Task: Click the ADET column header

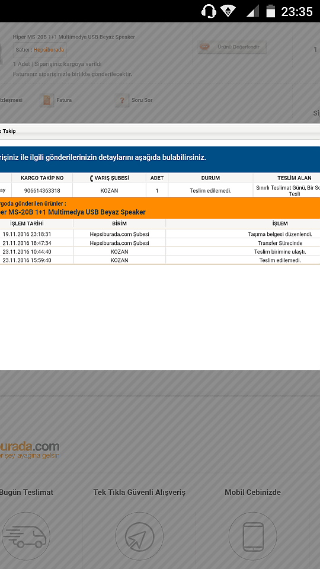Action: [x=156, y=178]
